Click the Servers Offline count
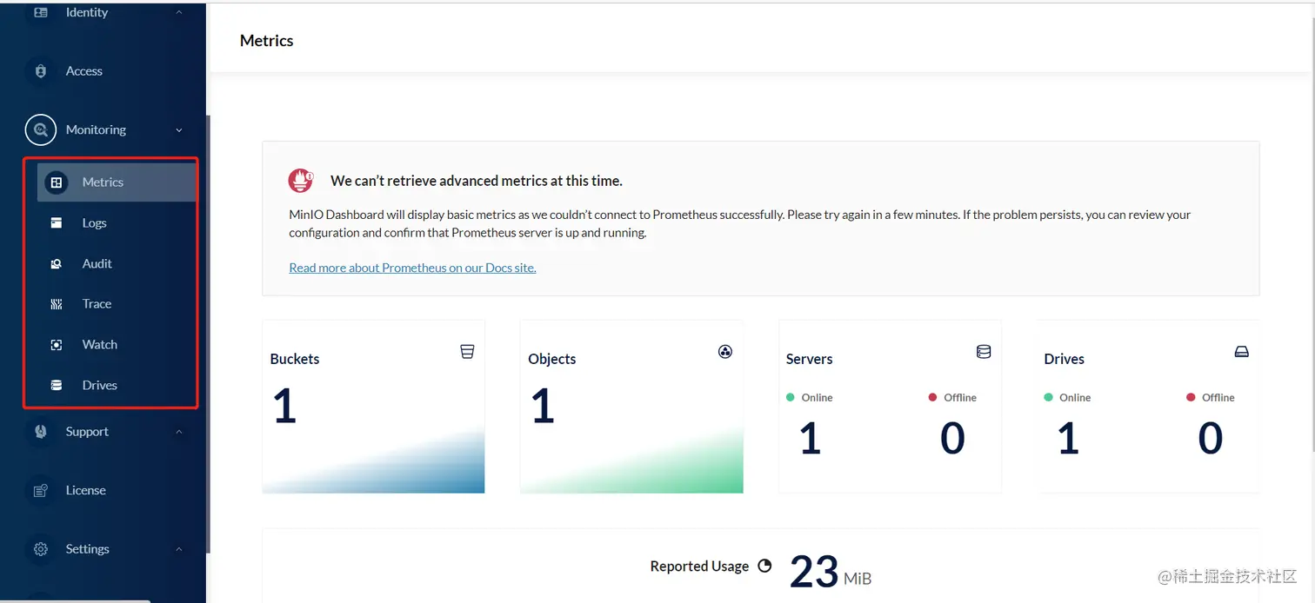This screenshot has width=1315, height=603. tap(952, 438)
